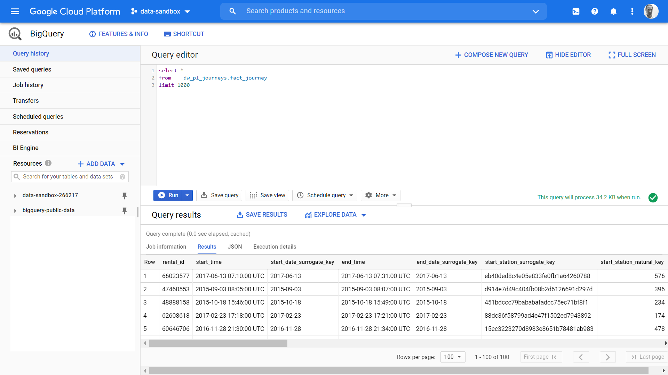Click the resource search help icon
Image resolution: width=668 pixels, height=375 pixels.
pyautogui.click(x=122, y=177)
